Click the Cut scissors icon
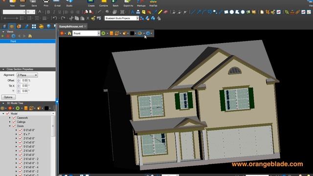This screenshot has width=313, height=176. coord(71,19)
